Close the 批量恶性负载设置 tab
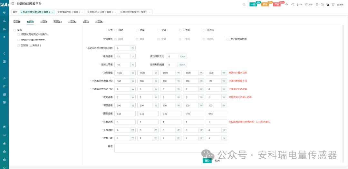The image size is (348, 169). 53,12
